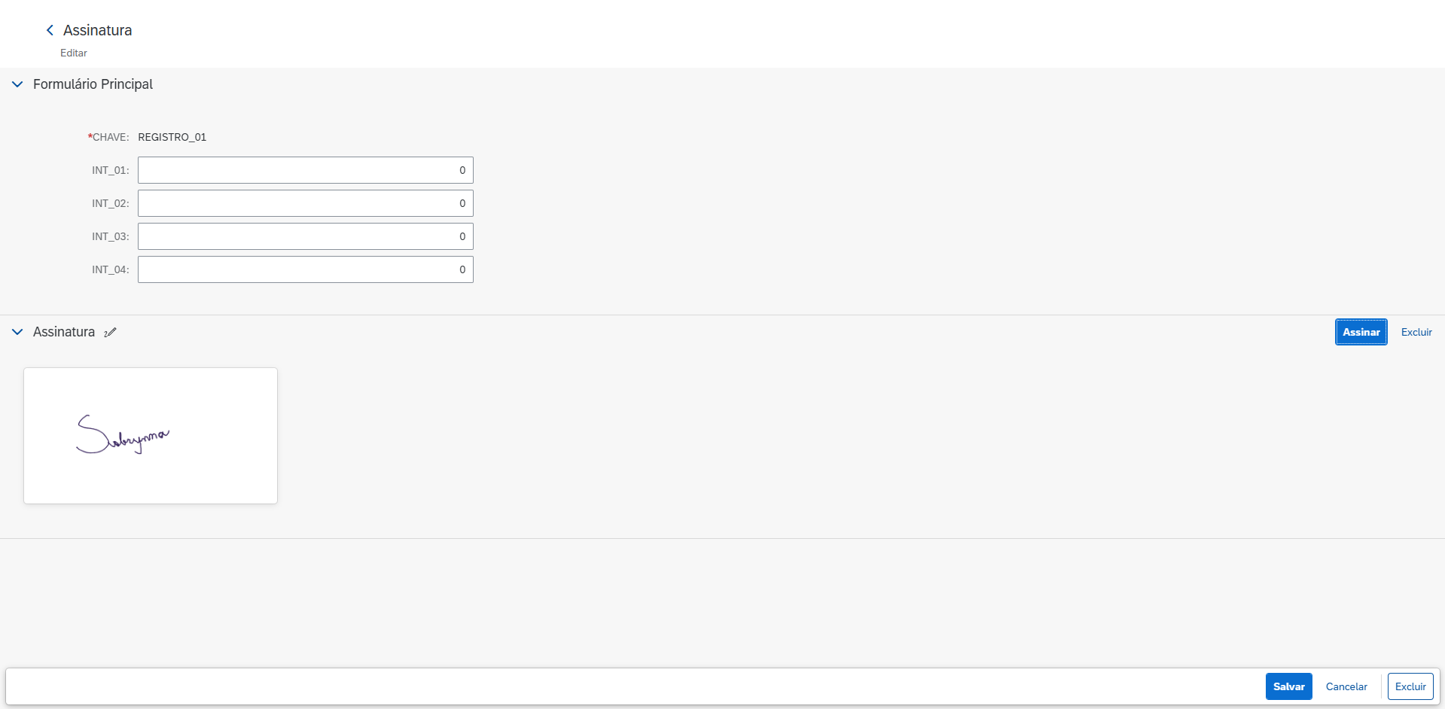Click the Assinatura section heading label
Image resolution: width=1445 pixels, height=709 pixels.
(64, 332)
